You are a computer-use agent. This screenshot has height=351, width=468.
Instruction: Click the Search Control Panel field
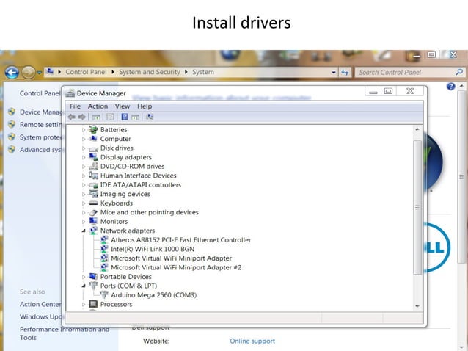406,72
